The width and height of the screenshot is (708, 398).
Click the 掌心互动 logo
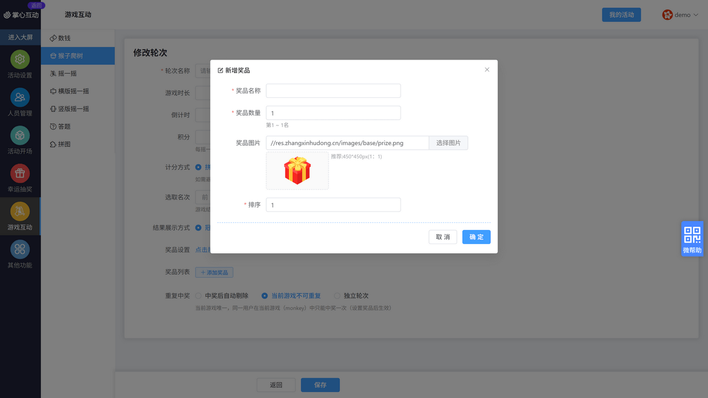[21, 15]
